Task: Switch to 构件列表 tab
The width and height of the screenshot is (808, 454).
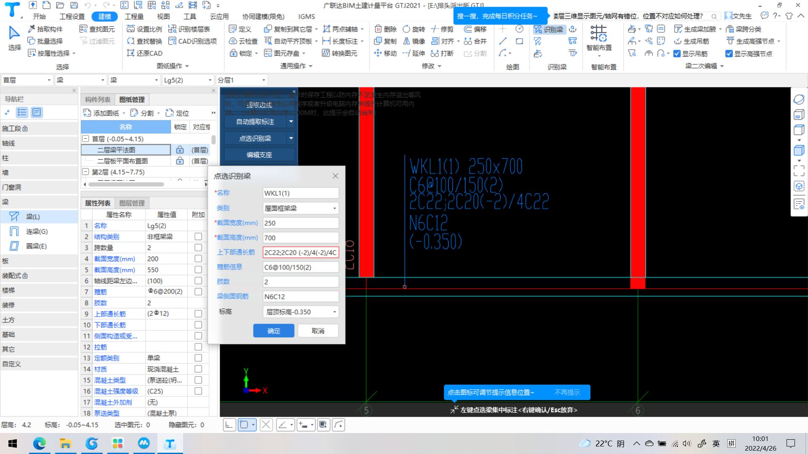Action: (98, 100)
